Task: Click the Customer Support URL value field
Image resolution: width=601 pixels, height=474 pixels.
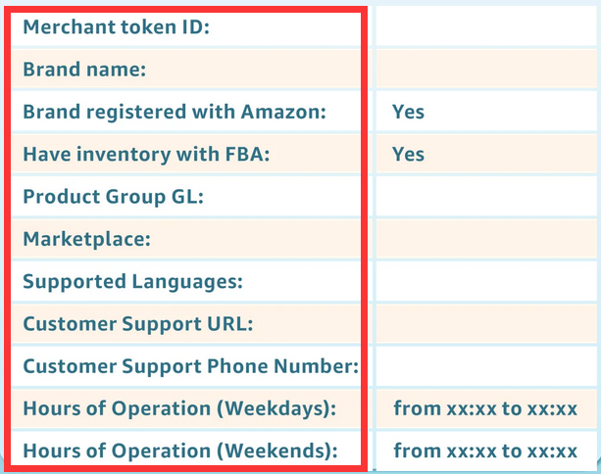Action: click(485, 324)
